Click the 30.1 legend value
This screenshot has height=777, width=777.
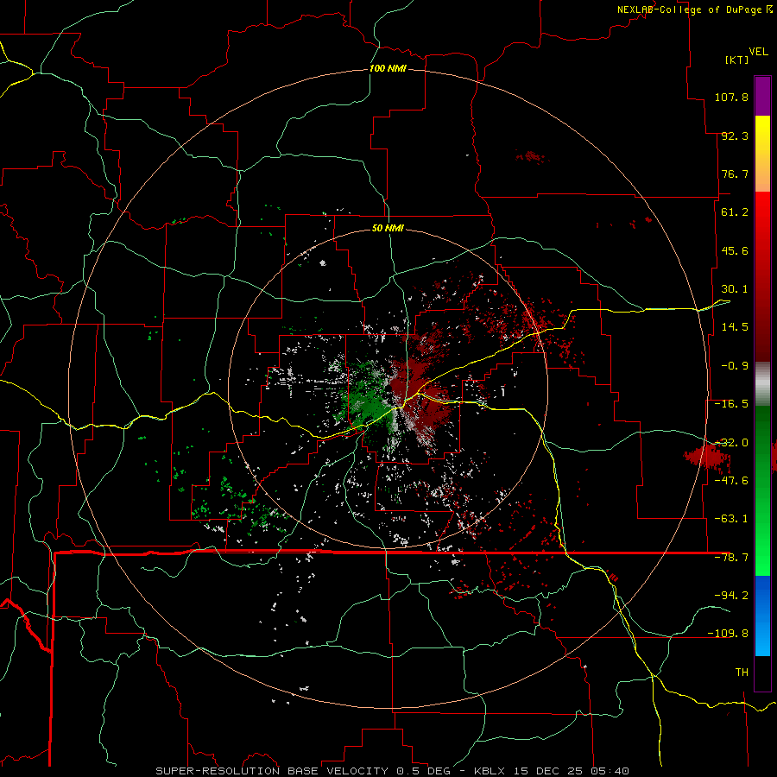(x=735, y=289)
